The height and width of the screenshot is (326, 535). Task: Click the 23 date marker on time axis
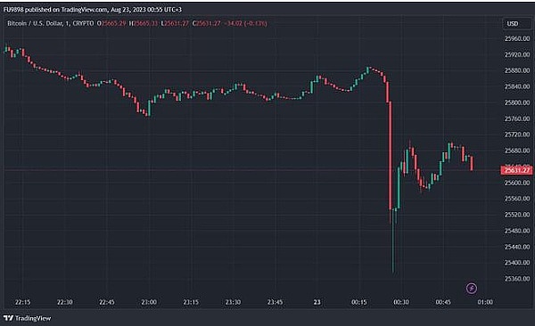click(x=317, y=302)
